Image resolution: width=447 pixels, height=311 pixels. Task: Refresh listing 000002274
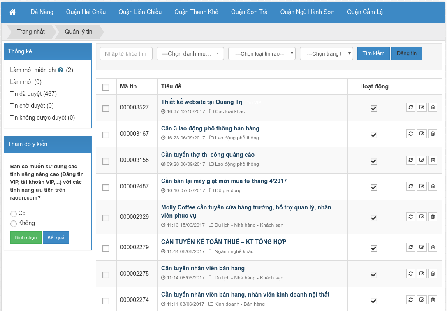click(410, 300)
